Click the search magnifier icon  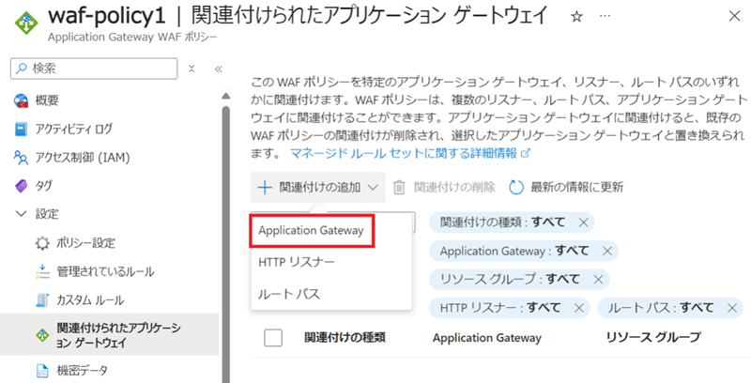click(21, 69)
